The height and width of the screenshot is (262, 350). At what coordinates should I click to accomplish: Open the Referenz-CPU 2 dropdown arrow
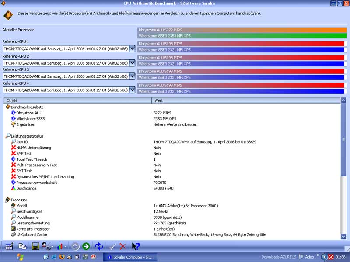click(133, 63)
